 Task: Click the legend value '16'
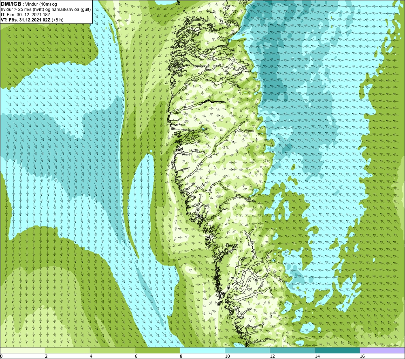[x=362, y=357]
